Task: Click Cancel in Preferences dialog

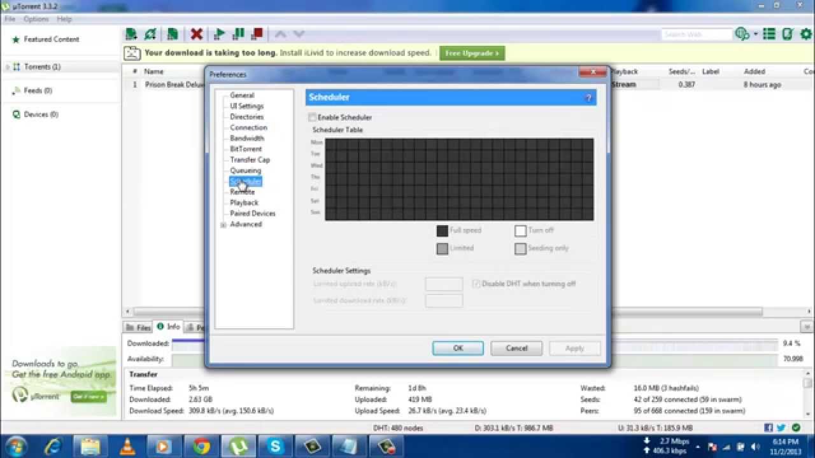Action: pyautogui.click(x=516, y=348)
